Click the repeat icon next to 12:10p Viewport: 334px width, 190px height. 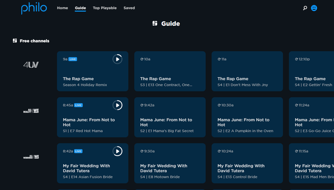[296, 59]
